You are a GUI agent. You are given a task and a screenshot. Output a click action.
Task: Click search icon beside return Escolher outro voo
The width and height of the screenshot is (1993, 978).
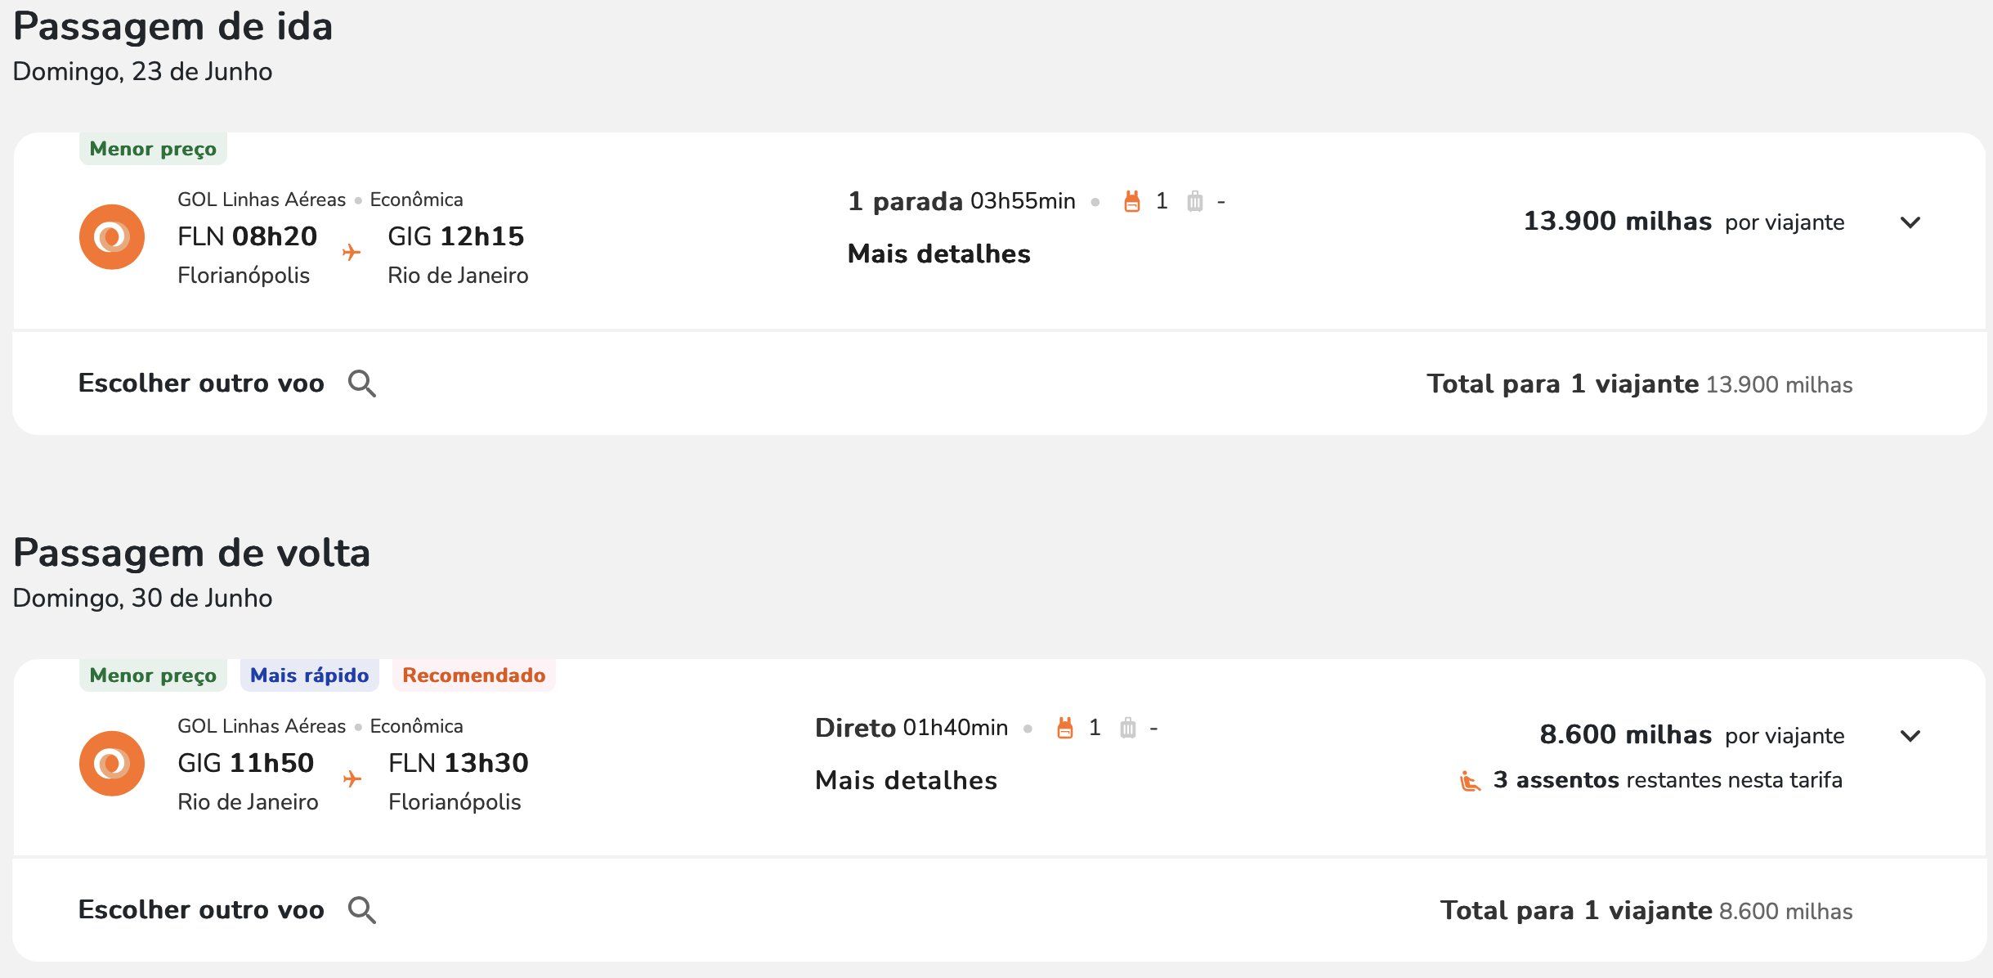pyautogui.click(x=362, y=910)
